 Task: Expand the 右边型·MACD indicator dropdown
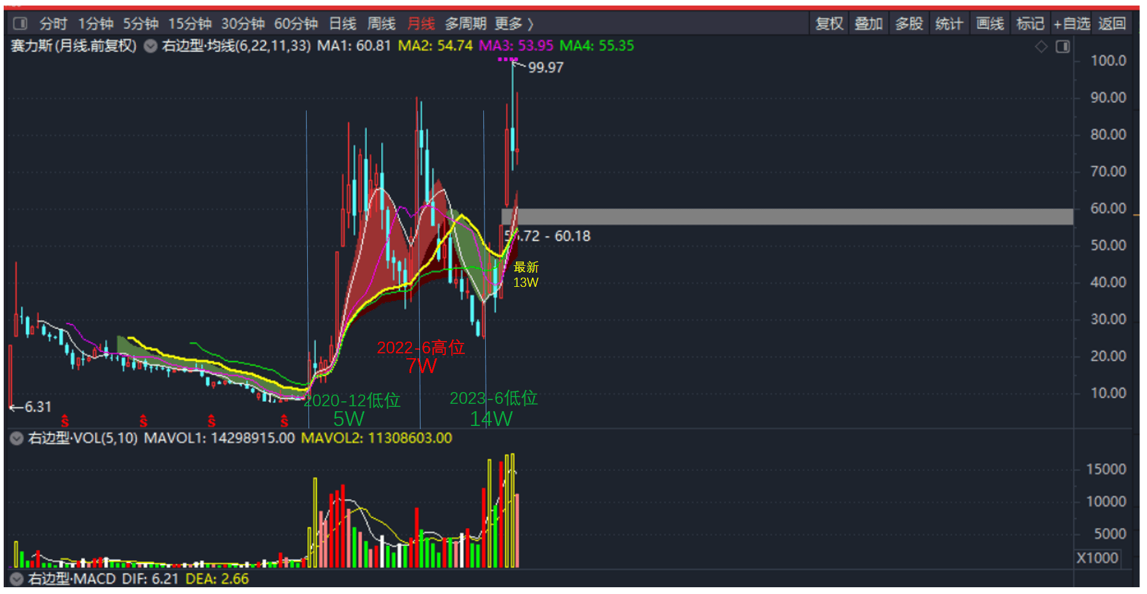point(17,579)
